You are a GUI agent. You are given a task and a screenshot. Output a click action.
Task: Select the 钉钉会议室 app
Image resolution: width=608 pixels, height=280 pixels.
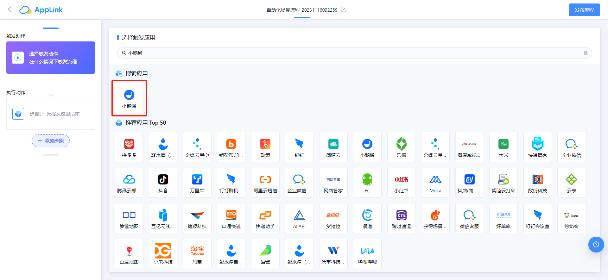(x=538, y=218)
